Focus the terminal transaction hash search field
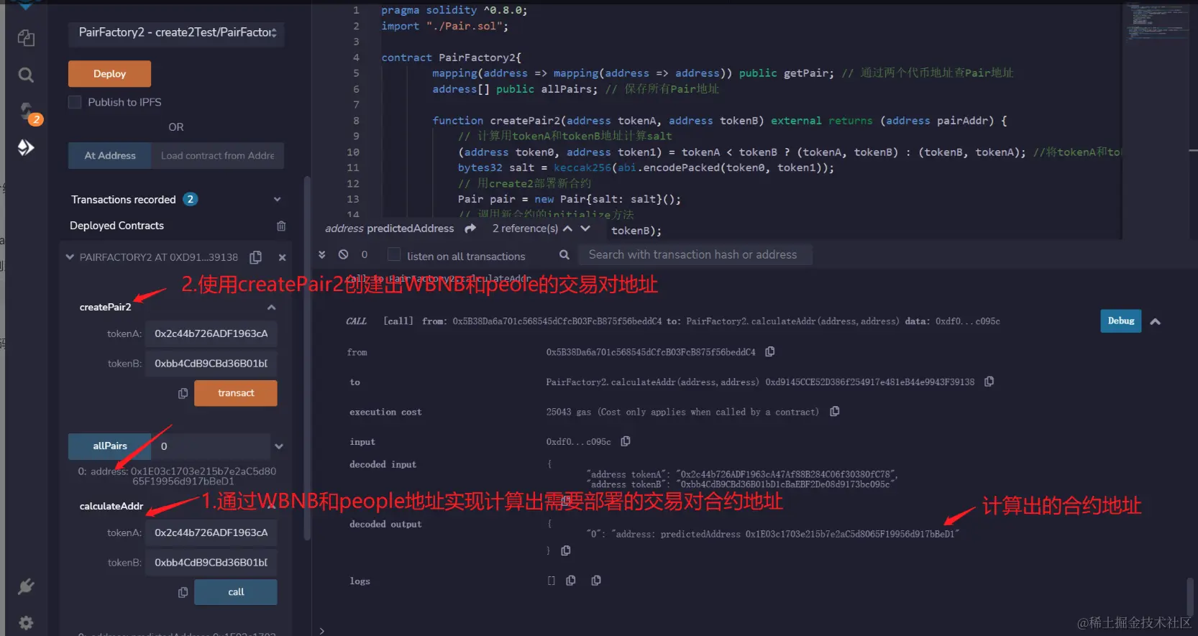This screenshot has width=1198, height=636. (696, 254)
